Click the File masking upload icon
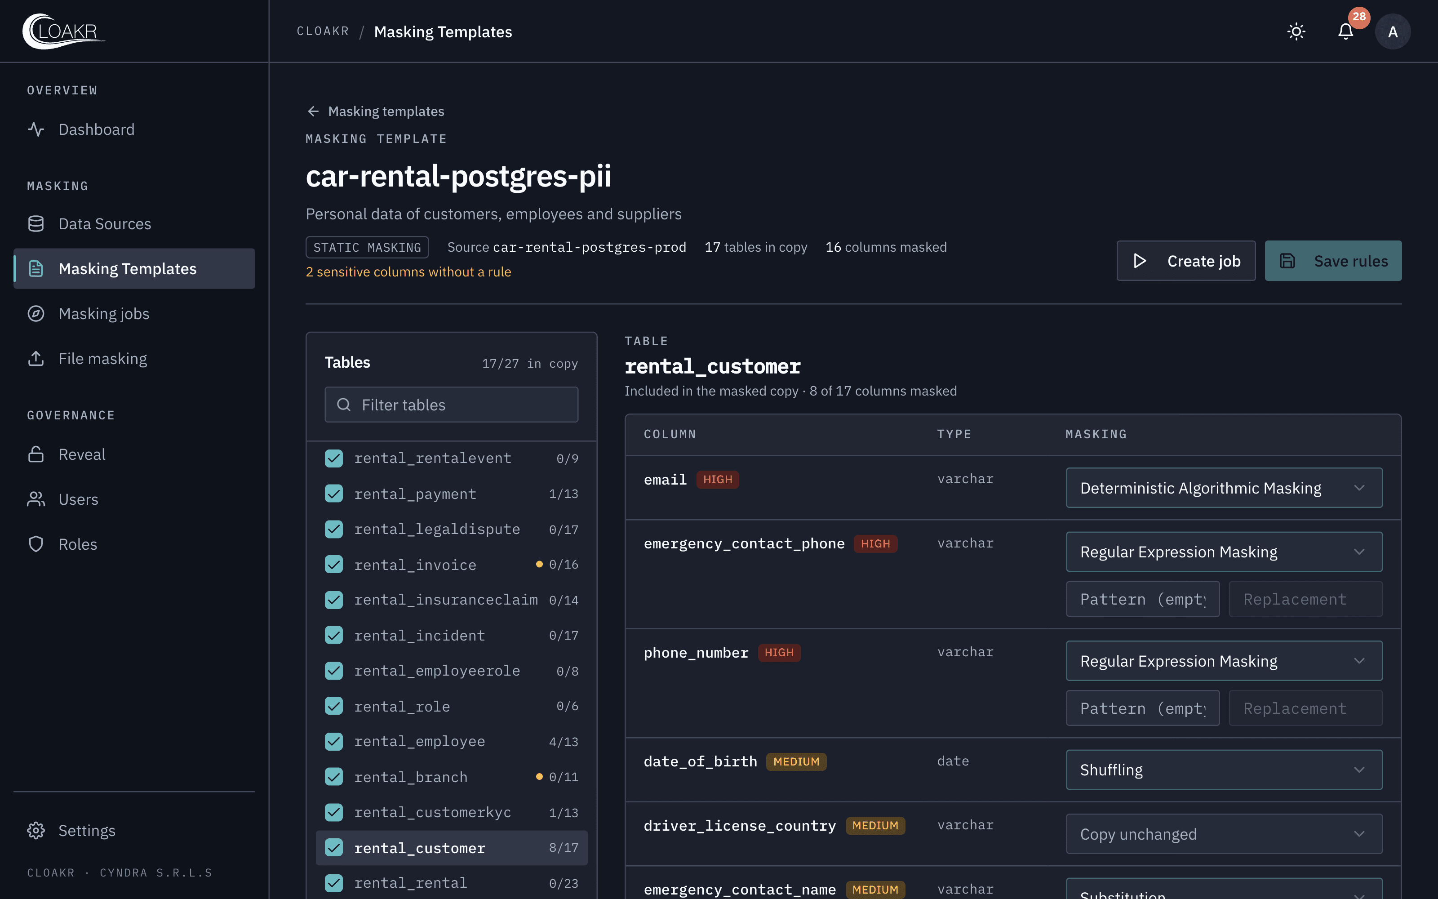Image resolution: width=1438 pixels, height=899 pixels. point(36,359)
